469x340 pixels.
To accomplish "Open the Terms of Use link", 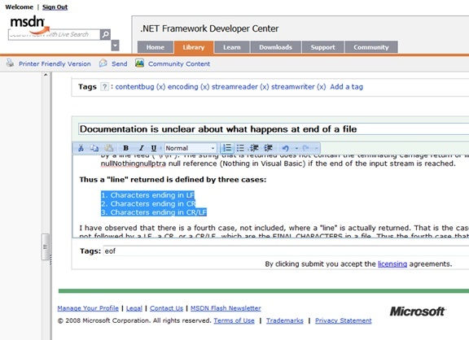I will pyautogui.click(x=234, y=320).
